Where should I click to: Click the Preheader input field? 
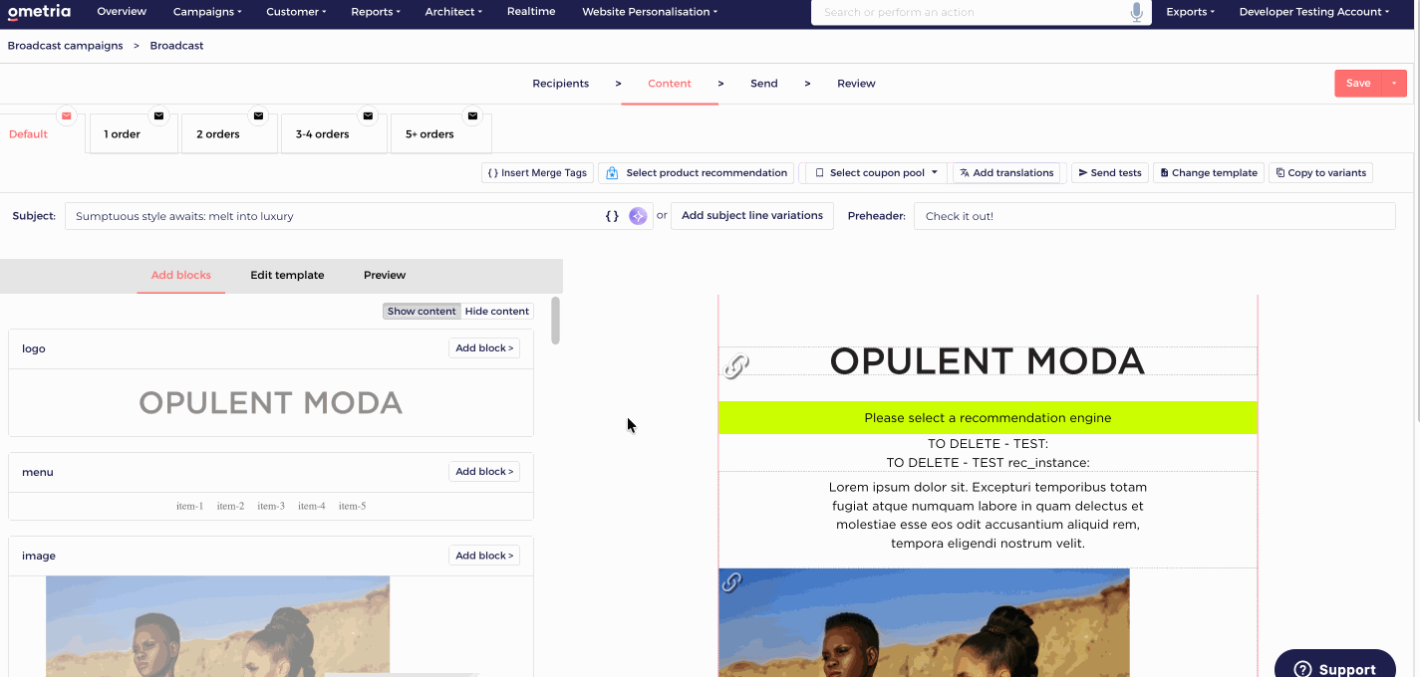pos(1155,216)
